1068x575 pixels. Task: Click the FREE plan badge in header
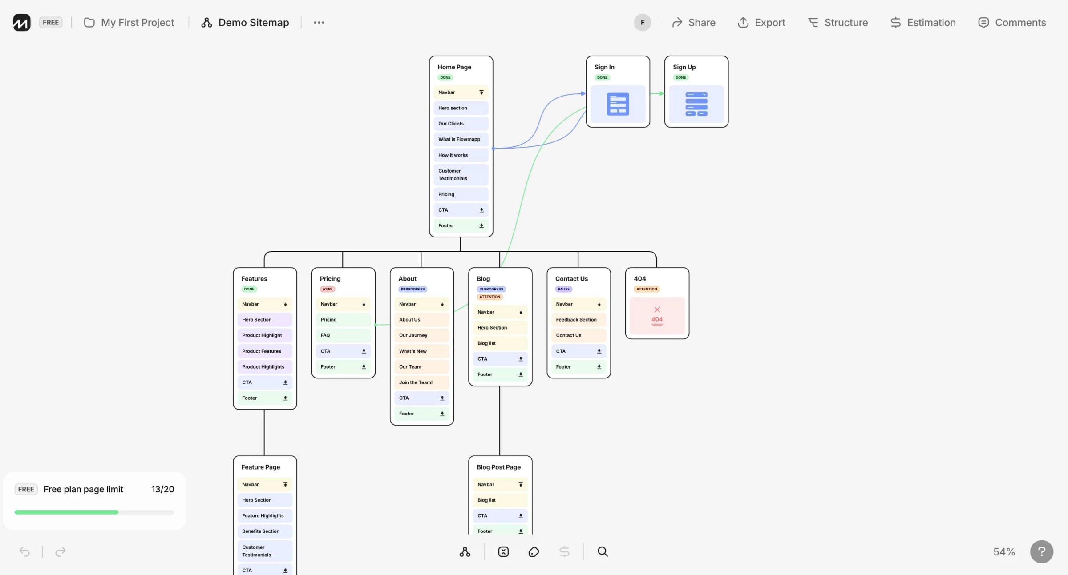51,22
